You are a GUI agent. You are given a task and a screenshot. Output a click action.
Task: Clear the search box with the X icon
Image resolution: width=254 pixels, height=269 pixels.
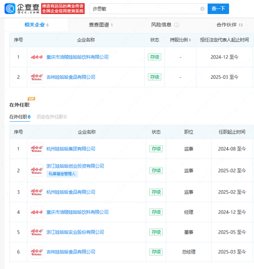point(202,9)
